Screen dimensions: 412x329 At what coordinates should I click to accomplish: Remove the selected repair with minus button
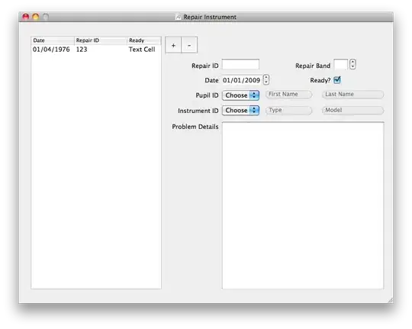[189, 45]
